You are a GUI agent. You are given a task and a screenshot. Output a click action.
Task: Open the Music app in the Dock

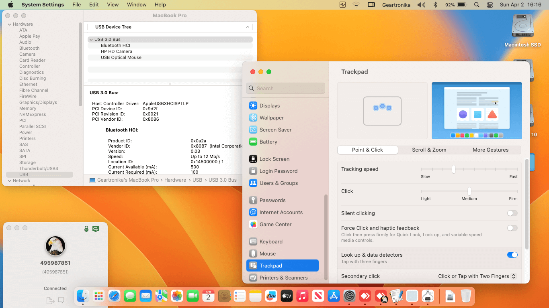(x=302, y=296)
